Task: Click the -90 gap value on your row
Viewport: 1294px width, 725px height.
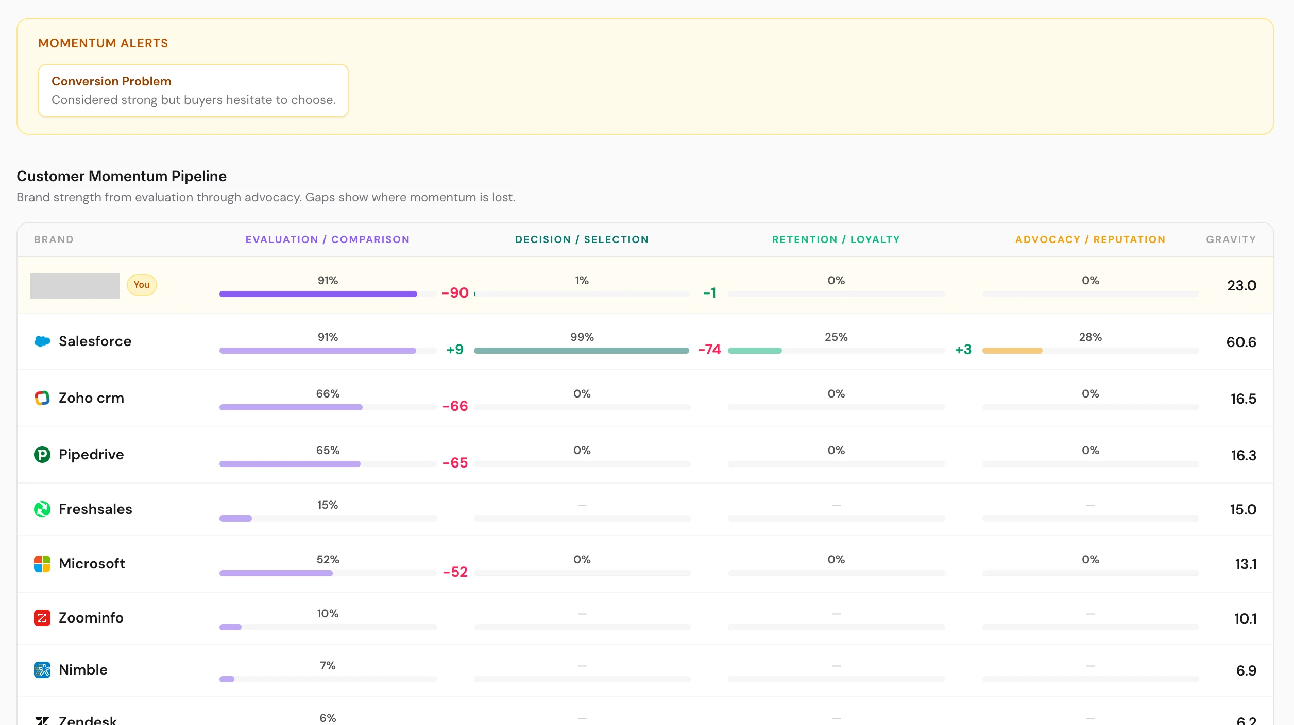Action: tap(455, 293)
